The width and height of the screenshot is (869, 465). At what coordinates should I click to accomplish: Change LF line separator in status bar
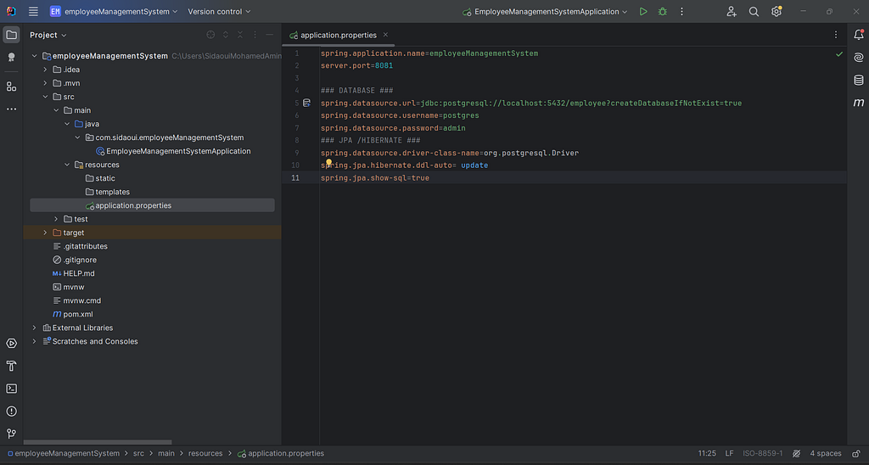click(x=729, y=453)
